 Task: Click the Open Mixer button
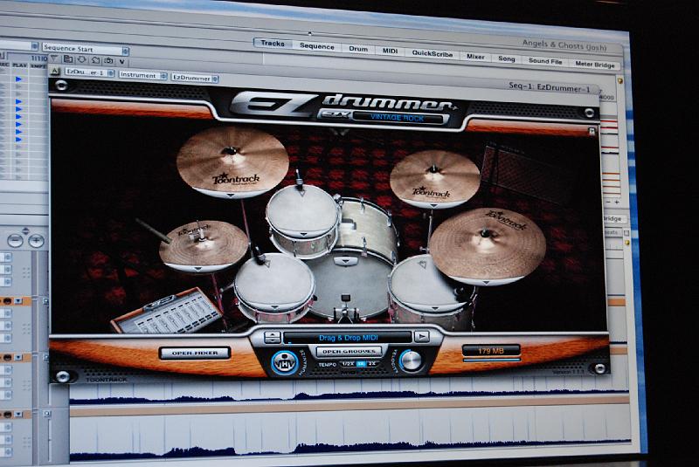click(195, 353)
